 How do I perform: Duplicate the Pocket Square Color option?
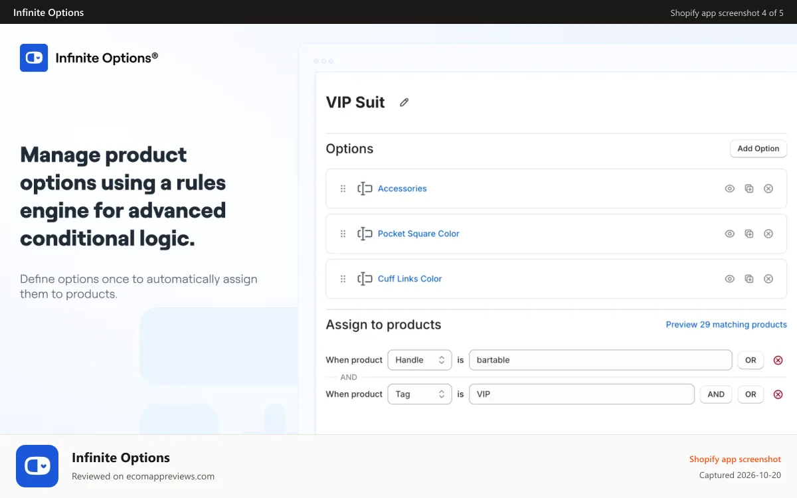tap(749, 234)
